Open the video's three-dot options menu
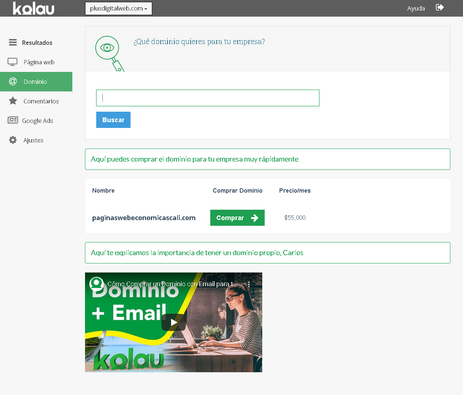 249,284
